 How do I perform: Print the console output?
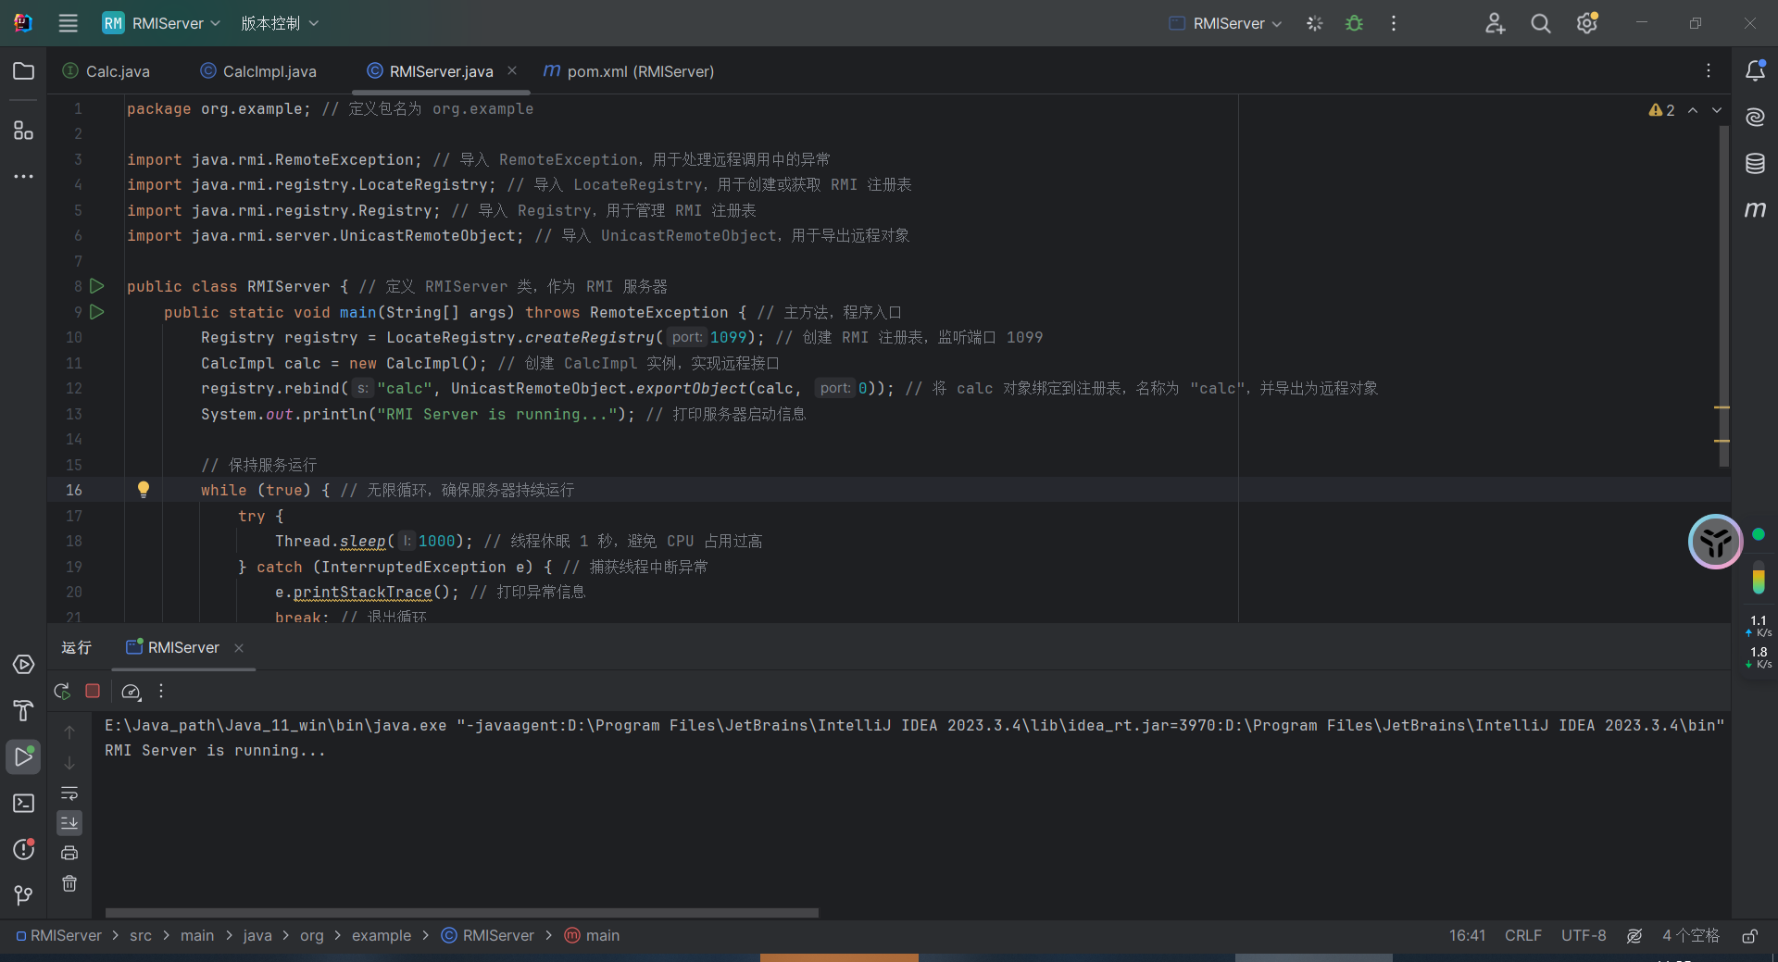point(69,854)
